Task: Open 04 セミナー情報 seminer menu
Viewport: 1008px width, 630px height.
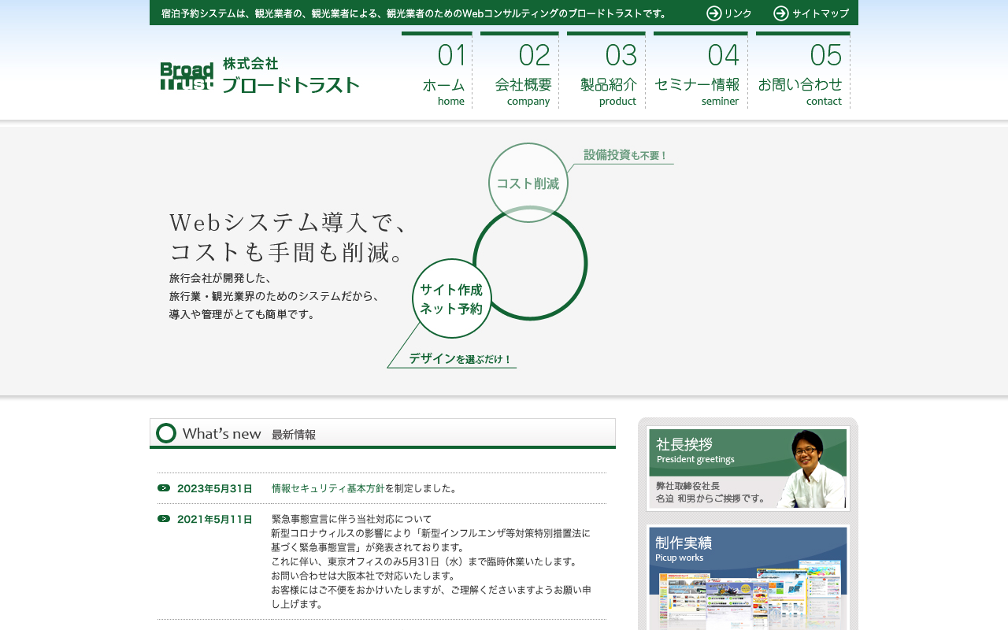Action: 701,70
